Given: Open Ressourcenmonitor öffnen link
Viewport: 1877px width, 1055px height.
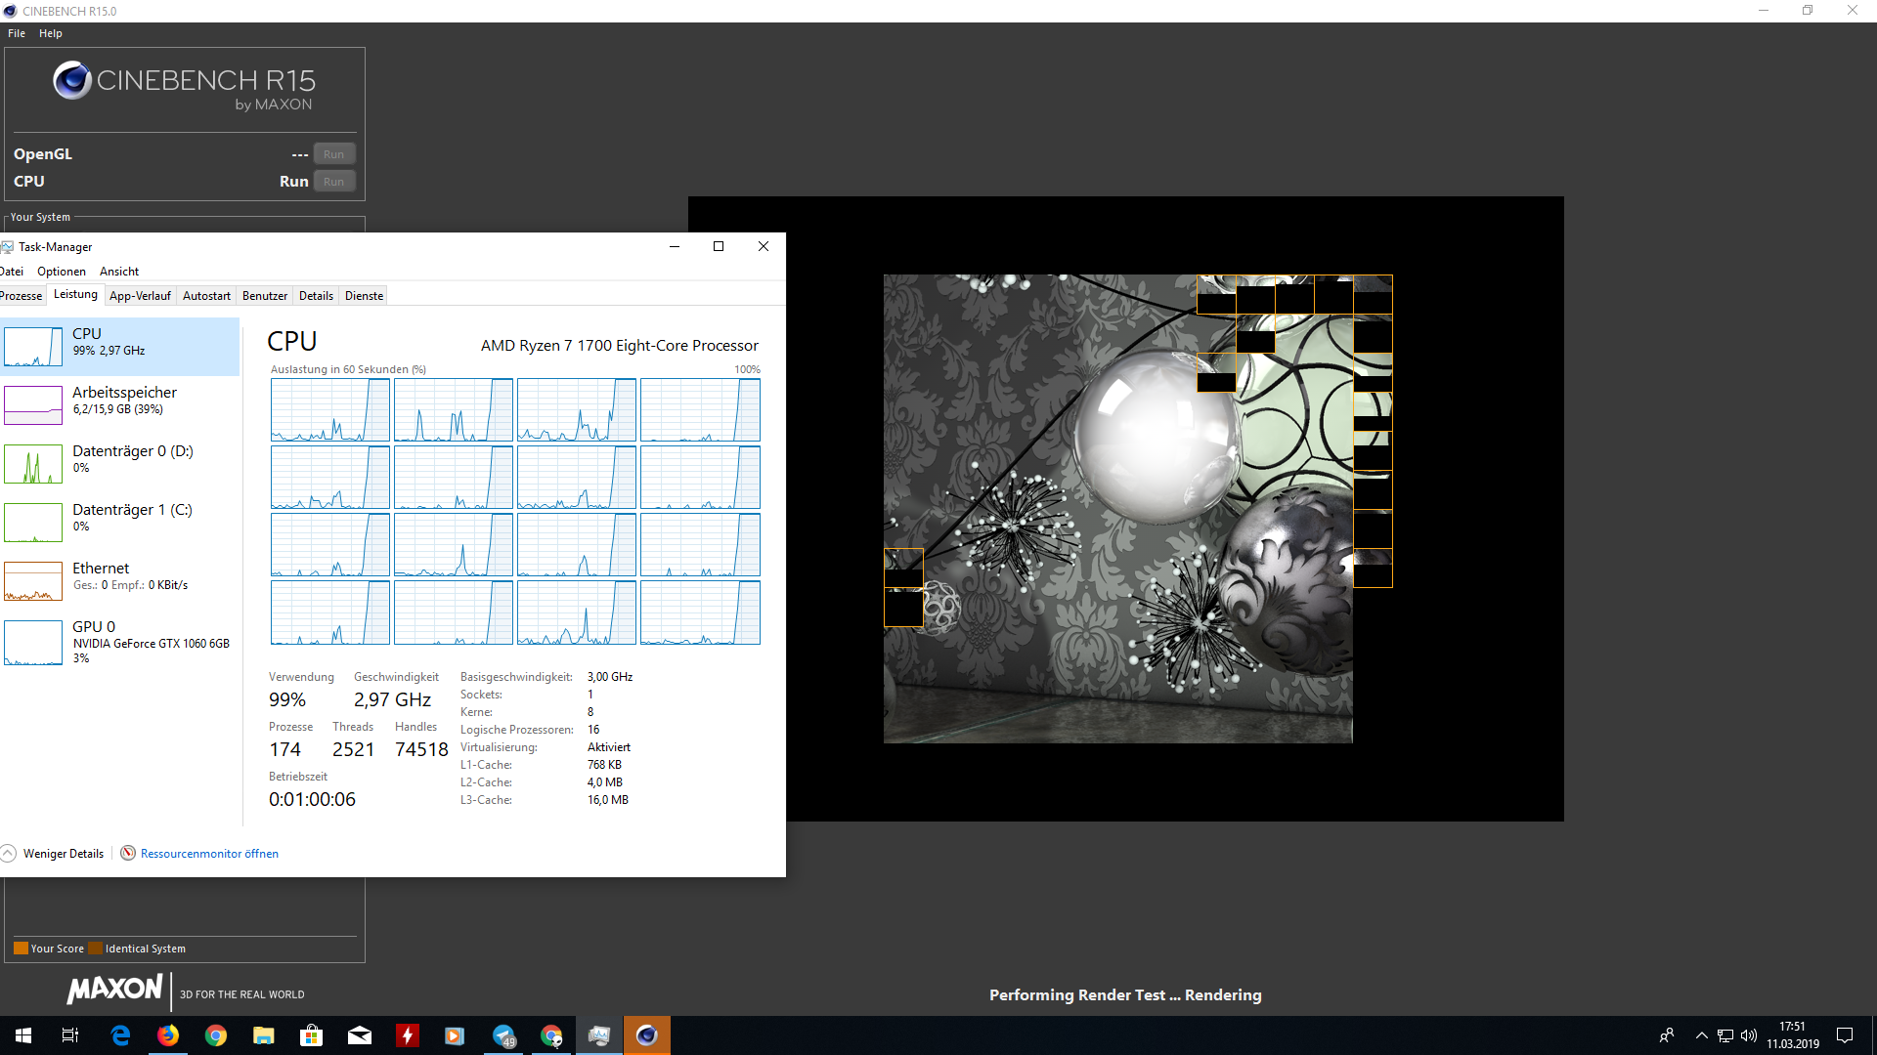Looking at the screenshot, I should tap(209, 854).
